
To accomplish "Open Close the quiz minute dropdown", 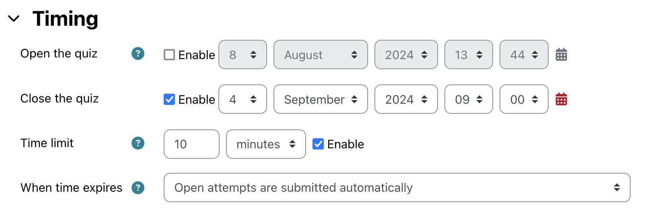I will click(524, 99).
